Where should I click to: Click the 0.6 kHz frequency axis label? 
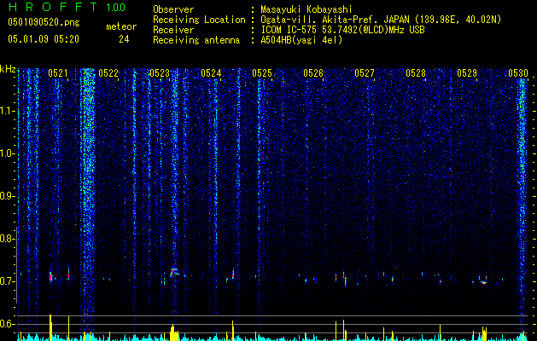coord(8,324)
